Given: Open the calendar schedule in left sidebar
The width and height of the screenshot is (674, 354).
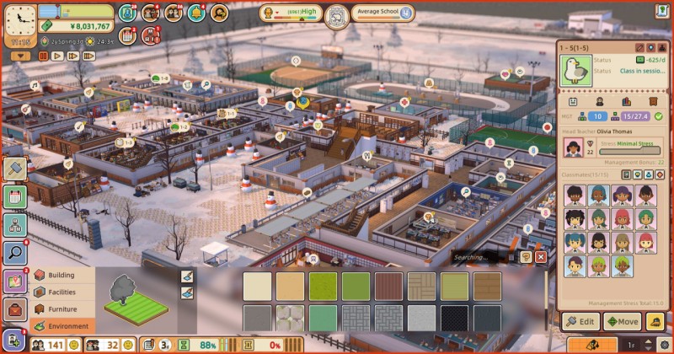Looking at the screenshot, I should [15, 196].
